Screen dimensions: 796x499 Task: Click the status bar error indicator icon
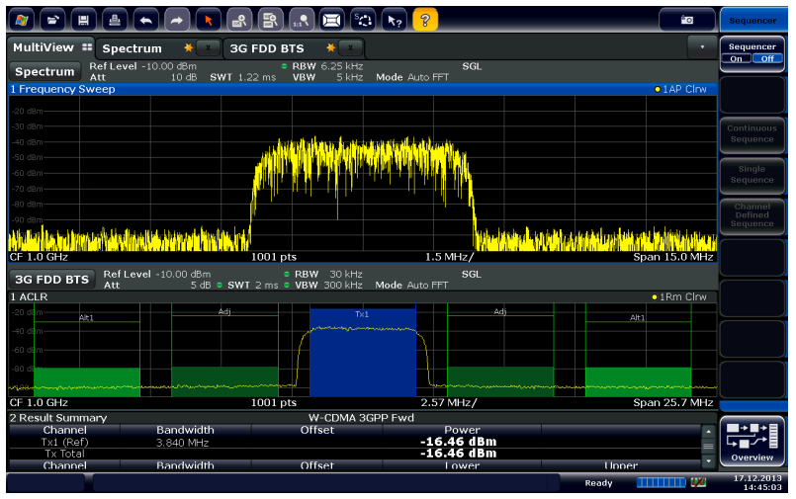coord(698,482)
